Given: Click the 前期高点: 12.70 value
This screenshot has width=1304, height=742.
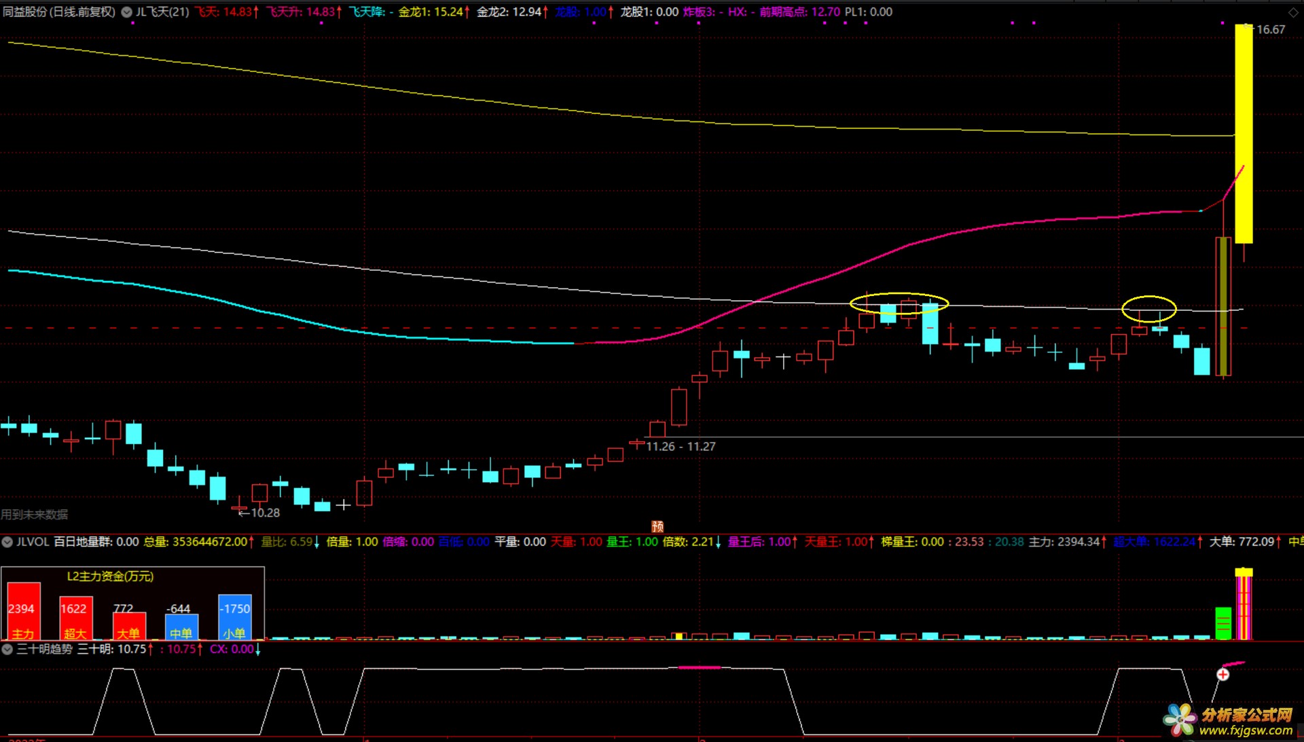Looking at the screenshot, I should (799, 12).
